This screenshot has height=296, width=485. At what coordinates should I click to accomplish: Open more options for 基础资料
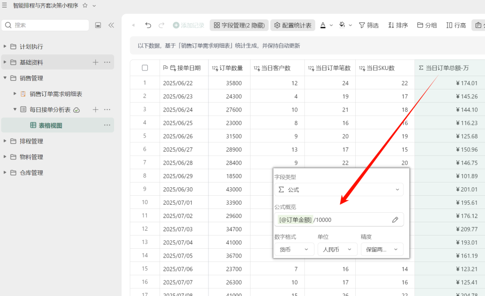(108, 62)
